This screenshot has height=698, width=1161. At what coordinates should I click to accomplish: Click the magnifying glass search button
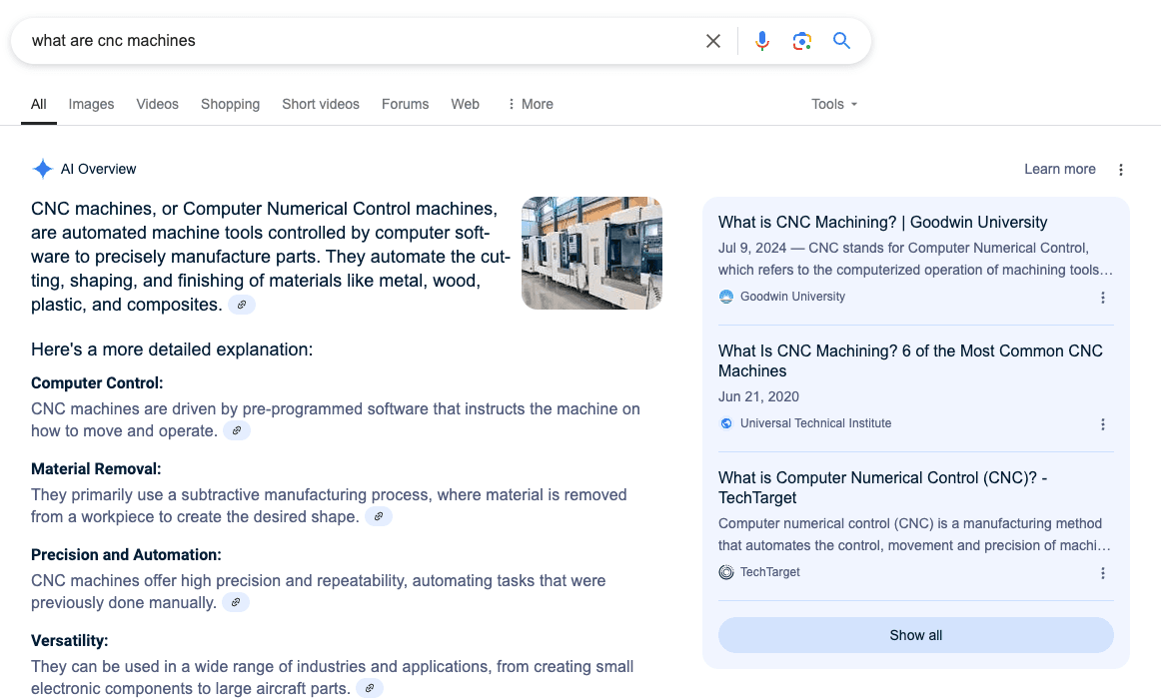(841, 41)
